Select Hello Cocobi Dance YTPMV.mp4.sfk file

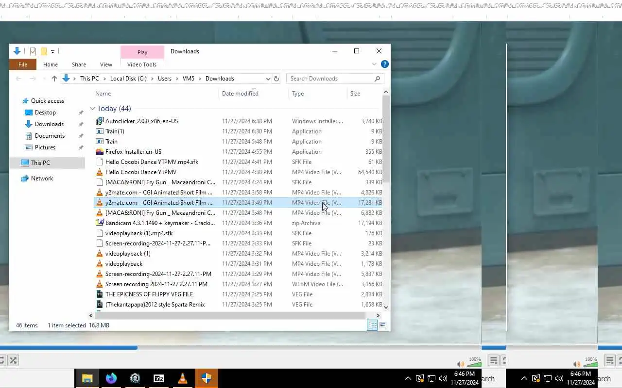(x=152, y=162)
